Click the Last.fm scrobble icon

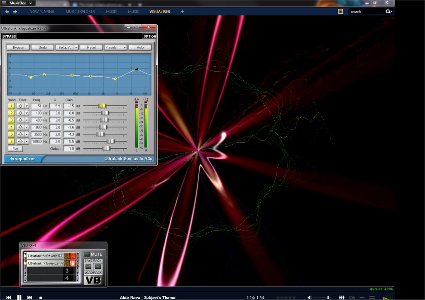pyautogui.click(x=352, y=297)
